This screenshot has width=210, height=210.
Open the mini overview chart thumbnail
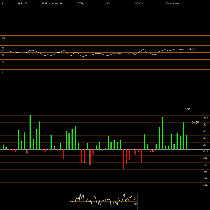104,201
